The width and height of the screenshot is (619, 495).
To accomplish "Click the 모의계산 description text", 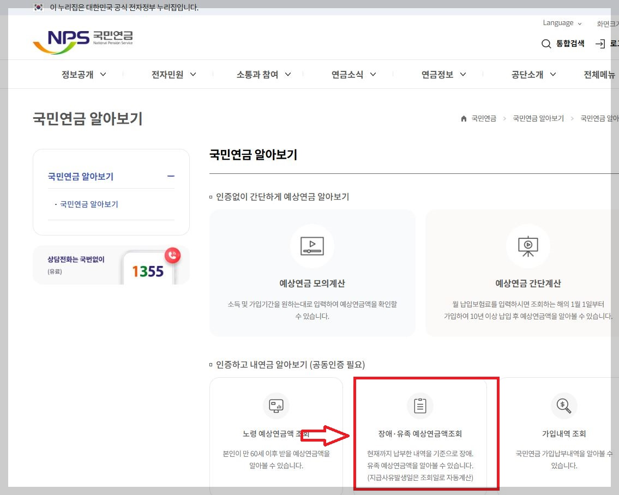I will [x=312, y=310].
